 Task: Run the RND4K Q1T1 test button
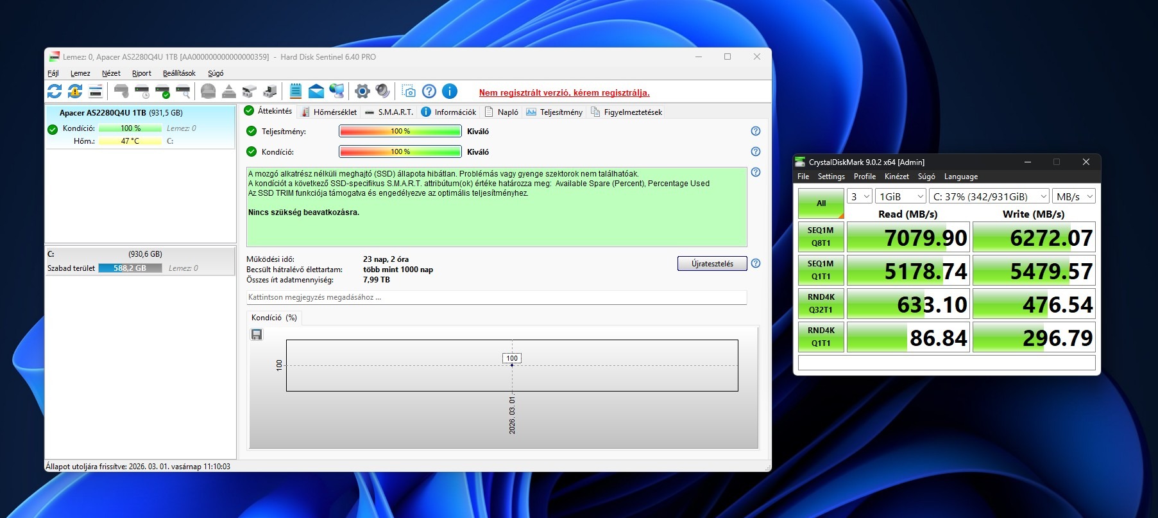click(821, 337)
